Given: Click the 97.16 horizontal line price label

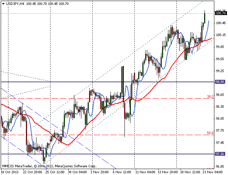Looking at the screenshot, I should (x=220, y=154).
